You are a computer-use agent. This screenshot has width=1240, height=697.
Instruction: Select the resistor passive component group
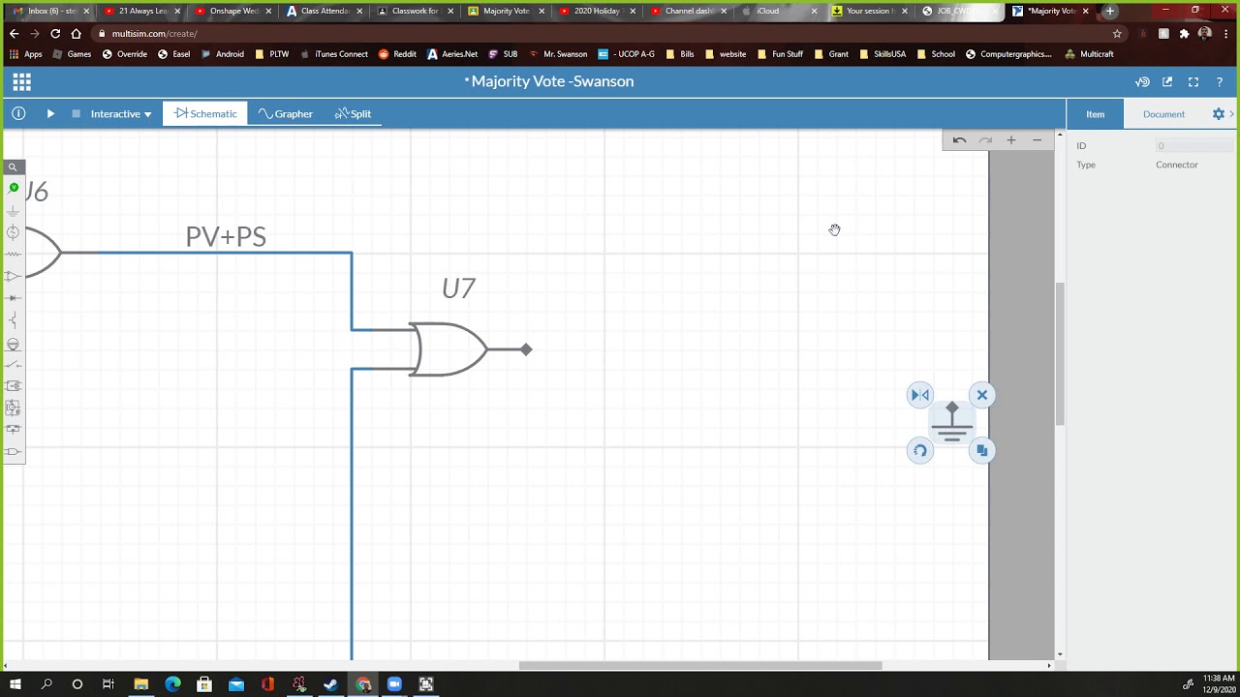pos(13,255)
